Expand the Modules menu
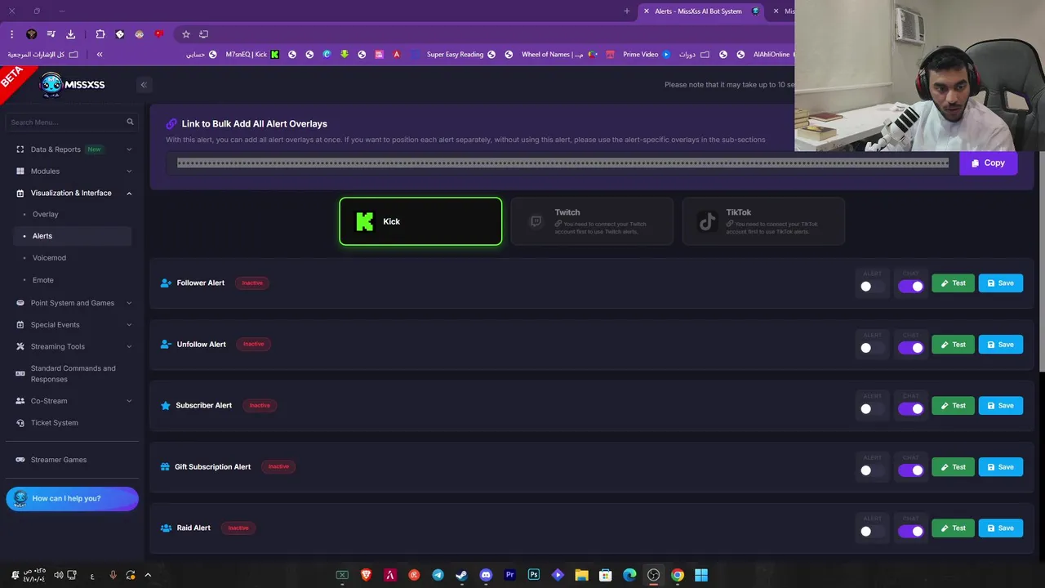Image resolution: width=1045 pixels, height=588 pixels. pos(73,171)
